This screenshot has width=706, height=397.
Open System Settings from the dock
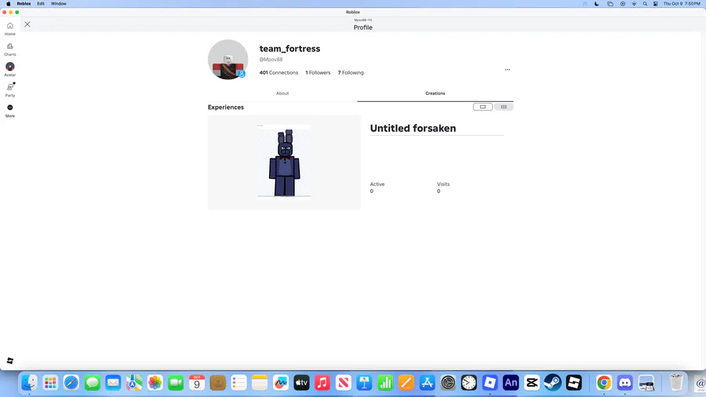tap(448, 383)
